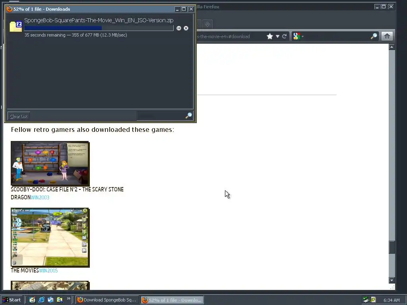
Task: Switch to the Downloads window taskbar button
Action: (x=172, y=300)
